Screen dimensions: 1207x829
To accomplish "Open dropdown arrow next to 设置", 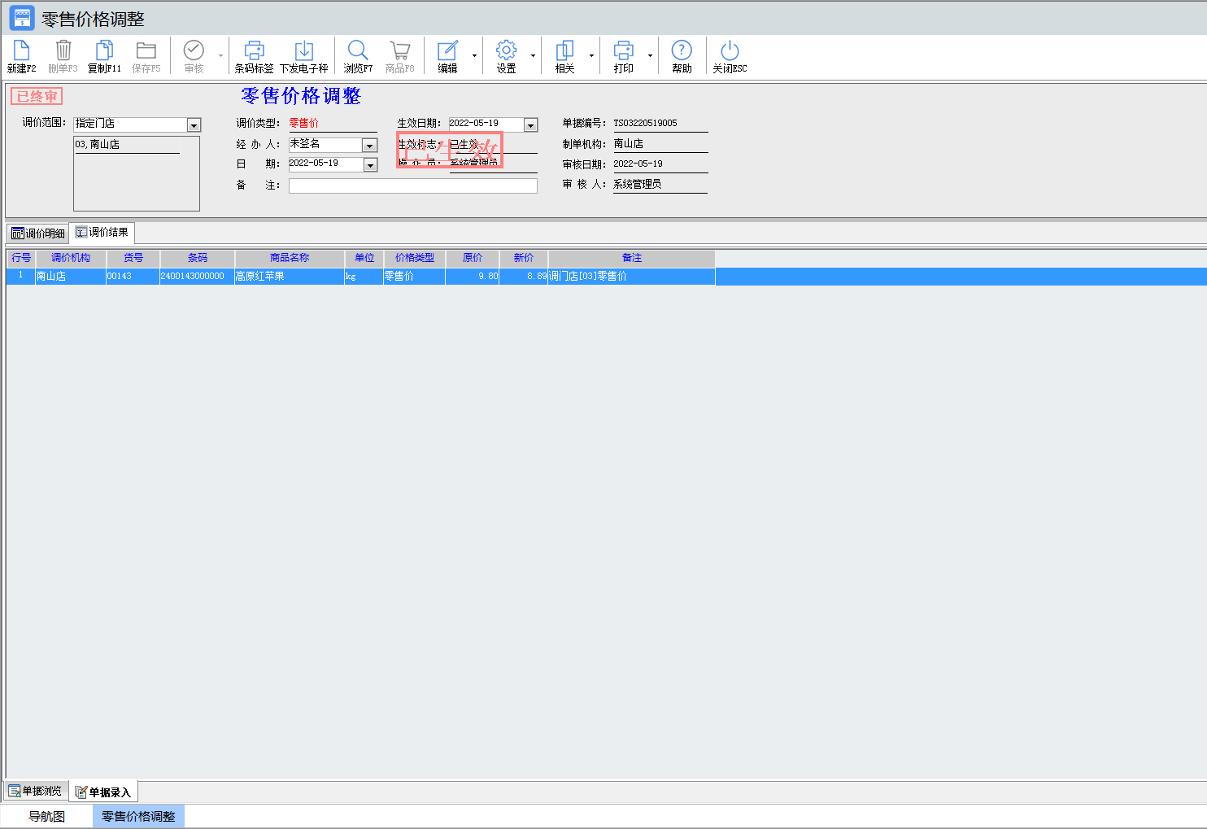I will tap(533, 56).
